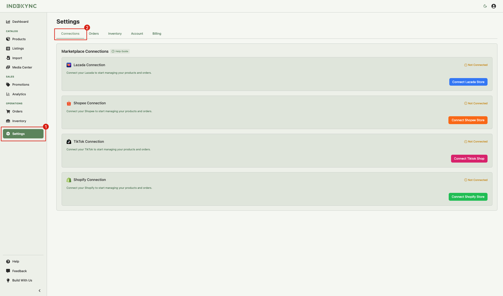Open the Account tab
503x296 pixels.
point(137,34)
